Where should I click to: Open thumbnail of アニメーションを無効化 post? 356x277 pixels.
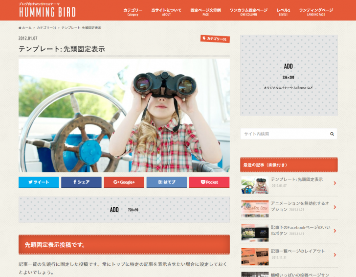[x=255, y=209]
